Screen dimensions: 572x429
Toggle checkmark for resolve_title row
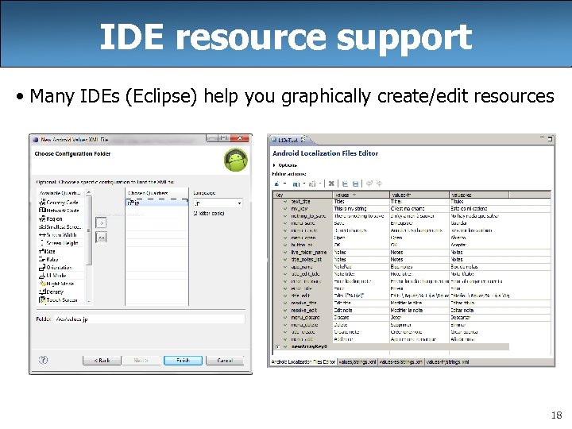(285, 303)
